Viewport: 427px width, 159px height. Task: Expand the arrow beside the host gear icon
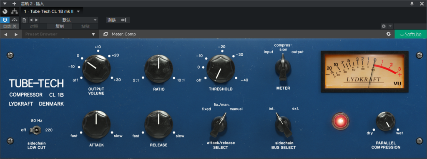(x=390, y=26)
